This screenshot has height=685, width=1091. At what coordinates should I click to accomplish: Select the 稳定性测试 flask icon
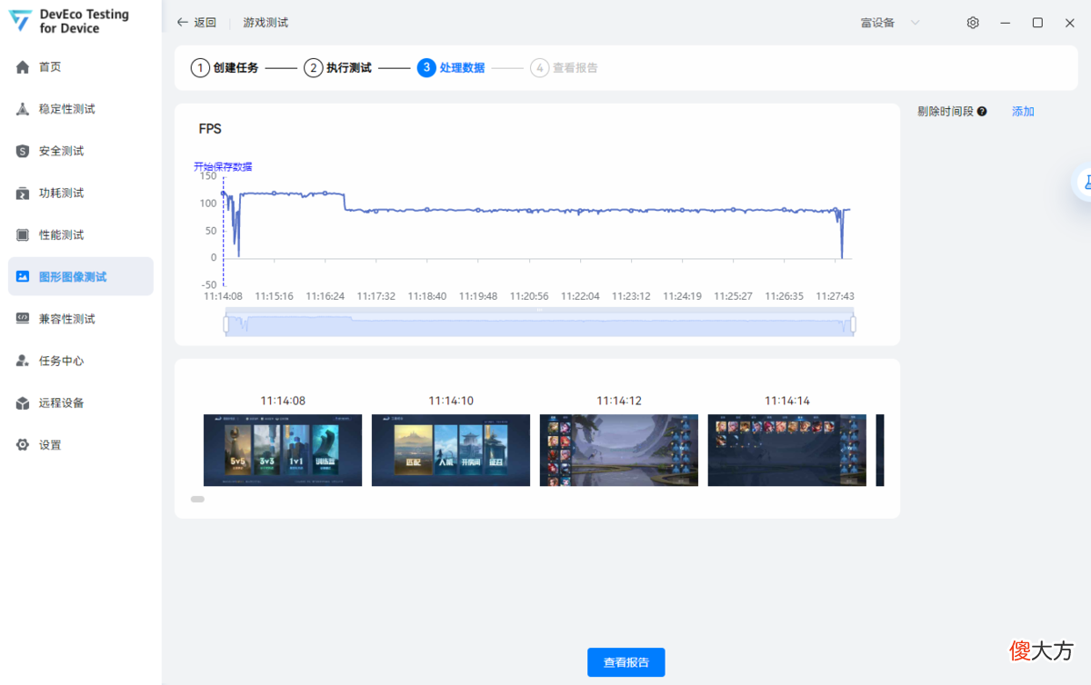coord(23,109)
